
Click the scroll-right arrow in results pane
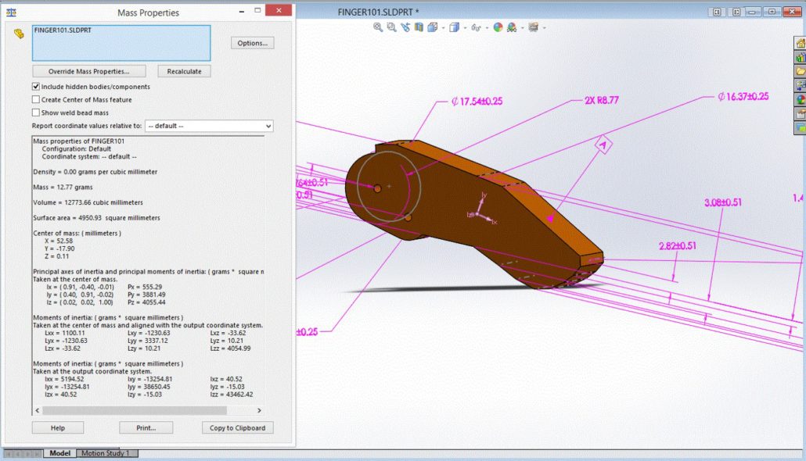click(259, 411)
